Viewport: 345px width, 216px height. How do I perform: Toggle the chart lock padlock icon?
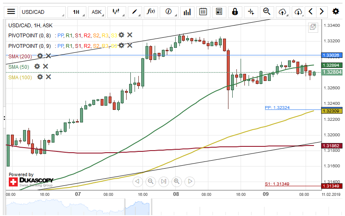235,12
